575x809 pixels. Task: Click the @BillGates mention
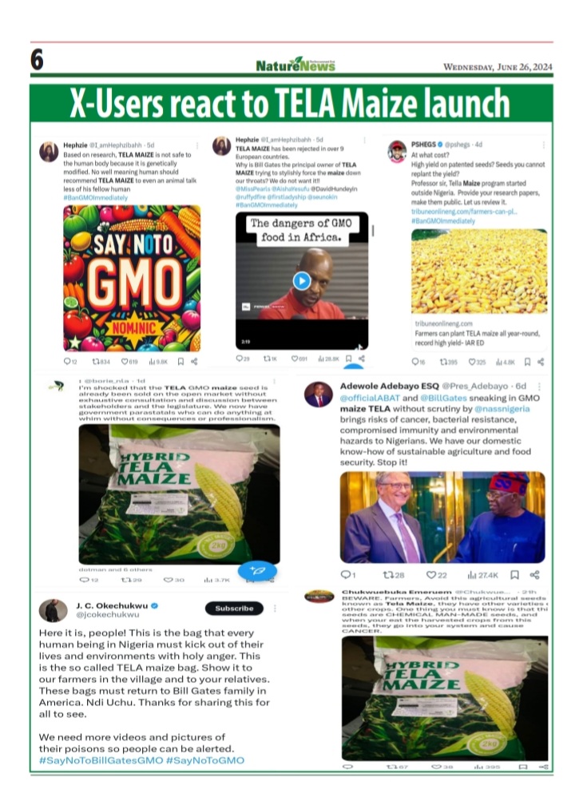(443, 398)
